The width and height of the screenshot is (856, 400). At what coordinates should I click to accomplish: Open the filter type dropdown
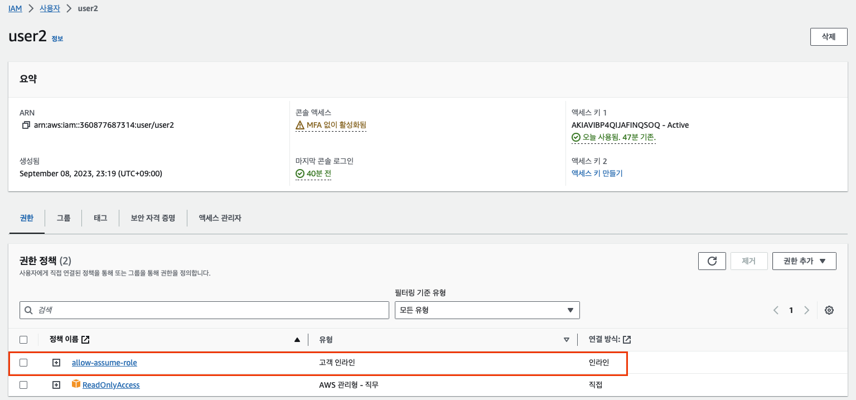coord(486,310)
